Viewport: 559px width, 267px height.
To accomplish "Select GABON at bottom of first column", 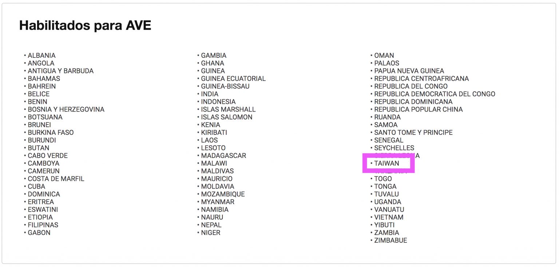I will [39, 232].
